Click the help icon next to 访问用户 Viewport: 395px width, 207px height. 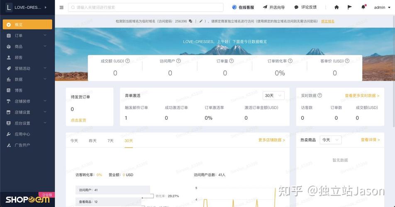pyautogui.click(x=178, y=61)
